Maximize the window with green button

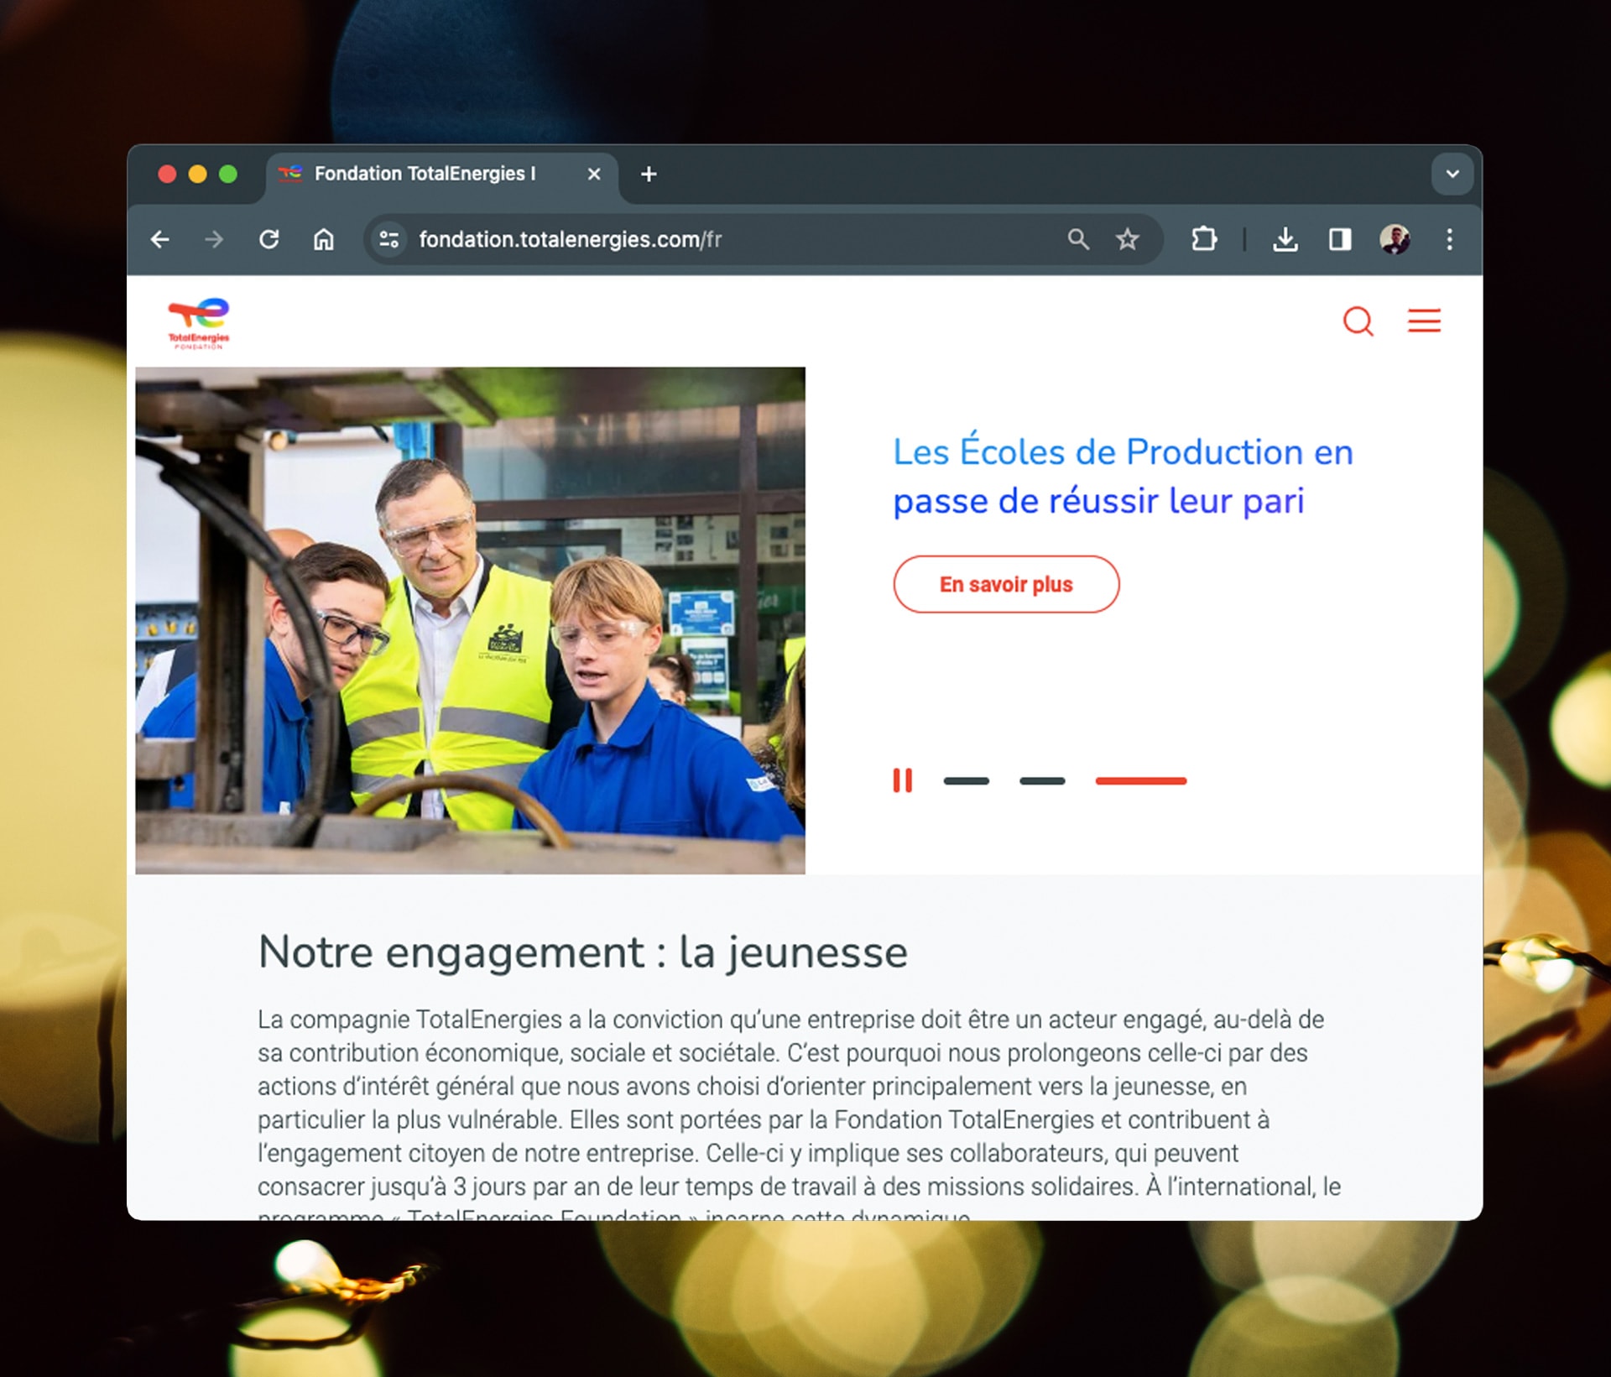(228, 174)
